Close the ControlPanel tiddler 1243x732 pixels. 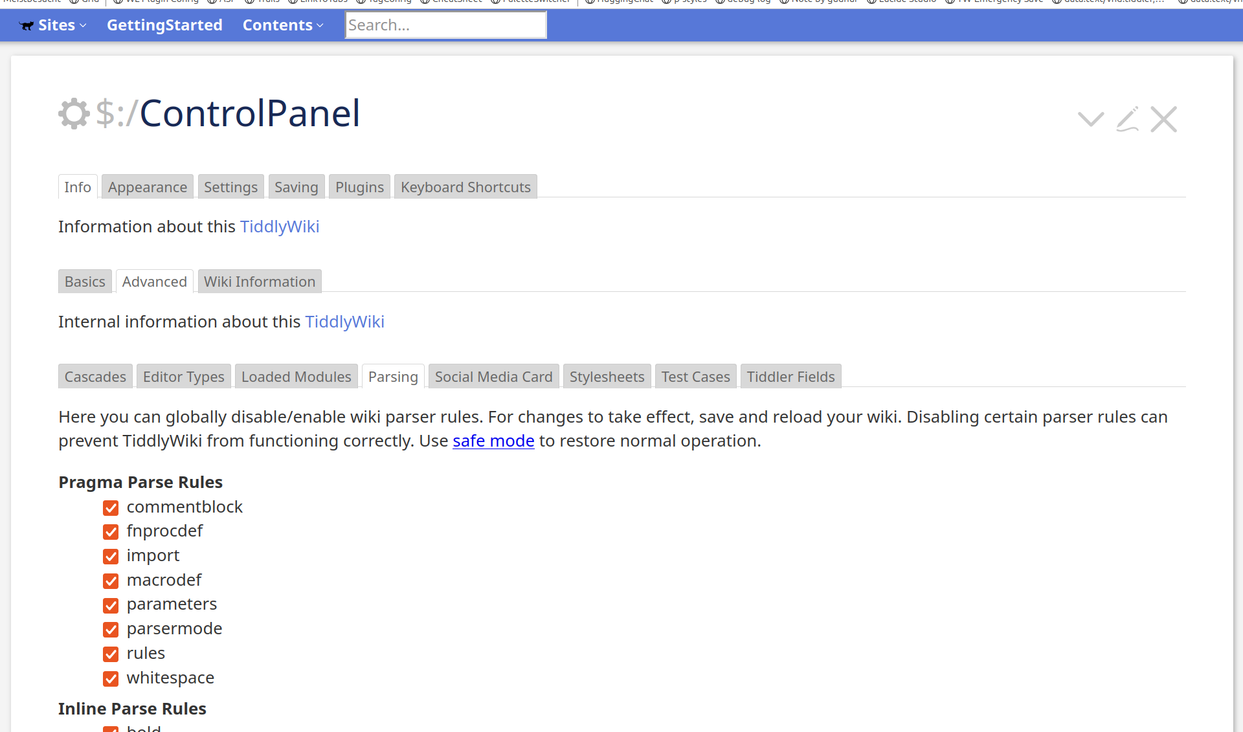[x=1163, y=119]
